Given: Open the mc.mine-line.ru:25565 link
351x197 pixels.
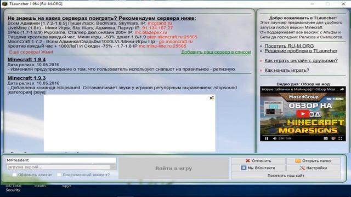Looking at the screenshot, I should [x=162, y=46].
